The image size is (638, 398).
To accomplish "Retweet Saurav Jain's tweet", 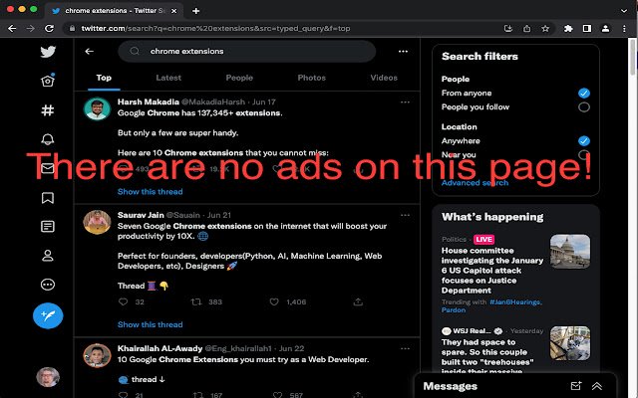I will (x=196, y=301).
